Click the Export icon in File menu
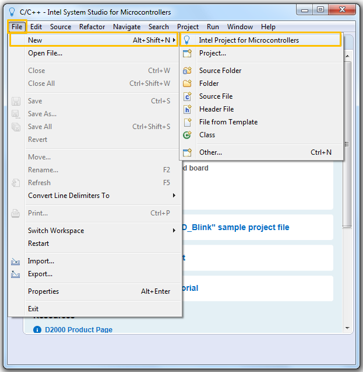The image size is (363, 372). click(15, 274)
